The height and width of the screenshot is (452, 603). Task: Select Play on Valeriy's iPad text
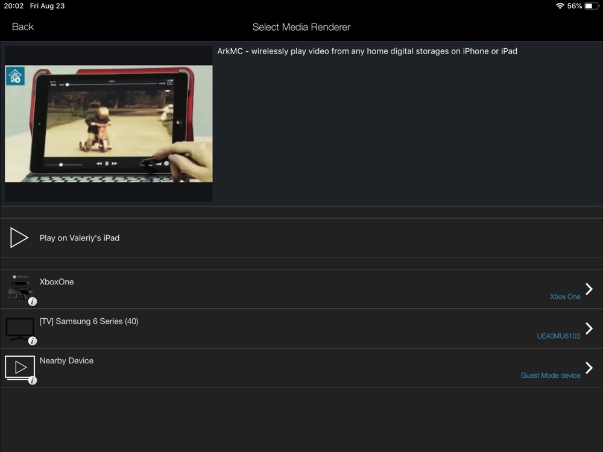(x=80, y=238)
